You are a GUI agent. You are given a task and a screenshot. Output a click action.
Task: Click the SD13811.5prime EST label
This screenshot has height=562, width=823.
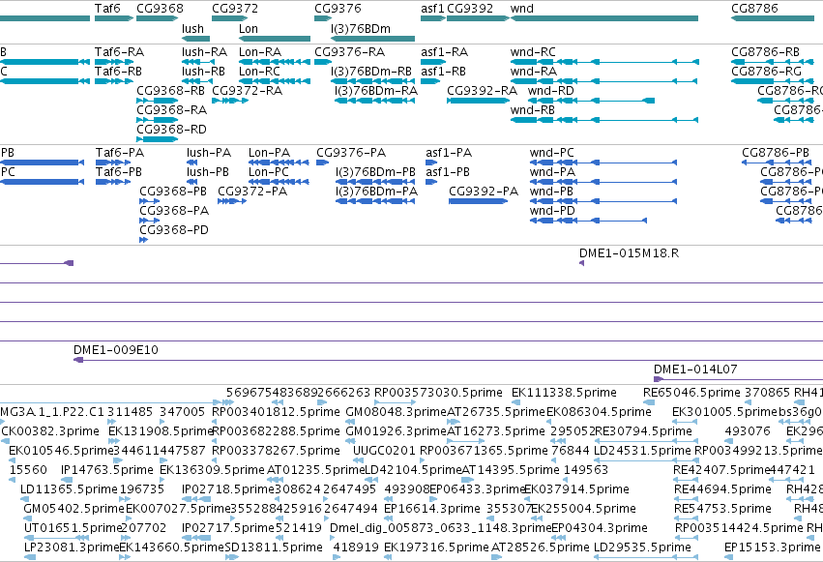pos(274,547)
